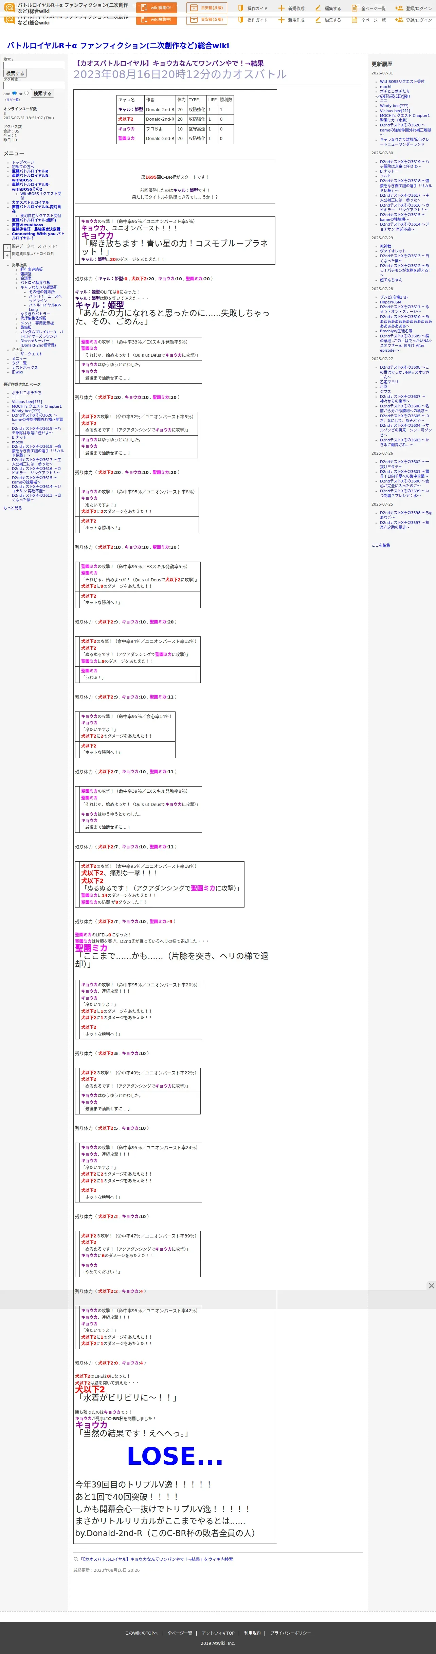436x1654 pixels.
Task: Select the 'and' radio button for tag search
Action: 14,92
